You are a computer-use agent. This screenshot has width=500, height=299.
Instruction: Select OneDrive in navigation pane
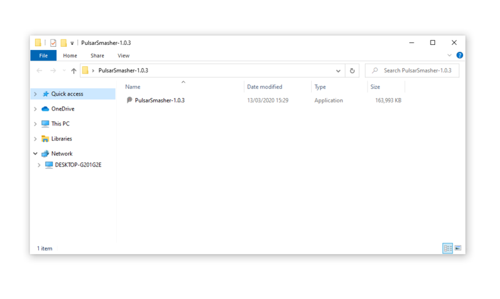pyautogui.click(x=63, y=109)
